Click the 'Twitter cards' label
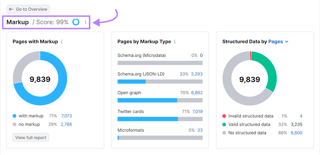Image resolution: width=320 pixels, height=155 pixels. click(131, 112)
